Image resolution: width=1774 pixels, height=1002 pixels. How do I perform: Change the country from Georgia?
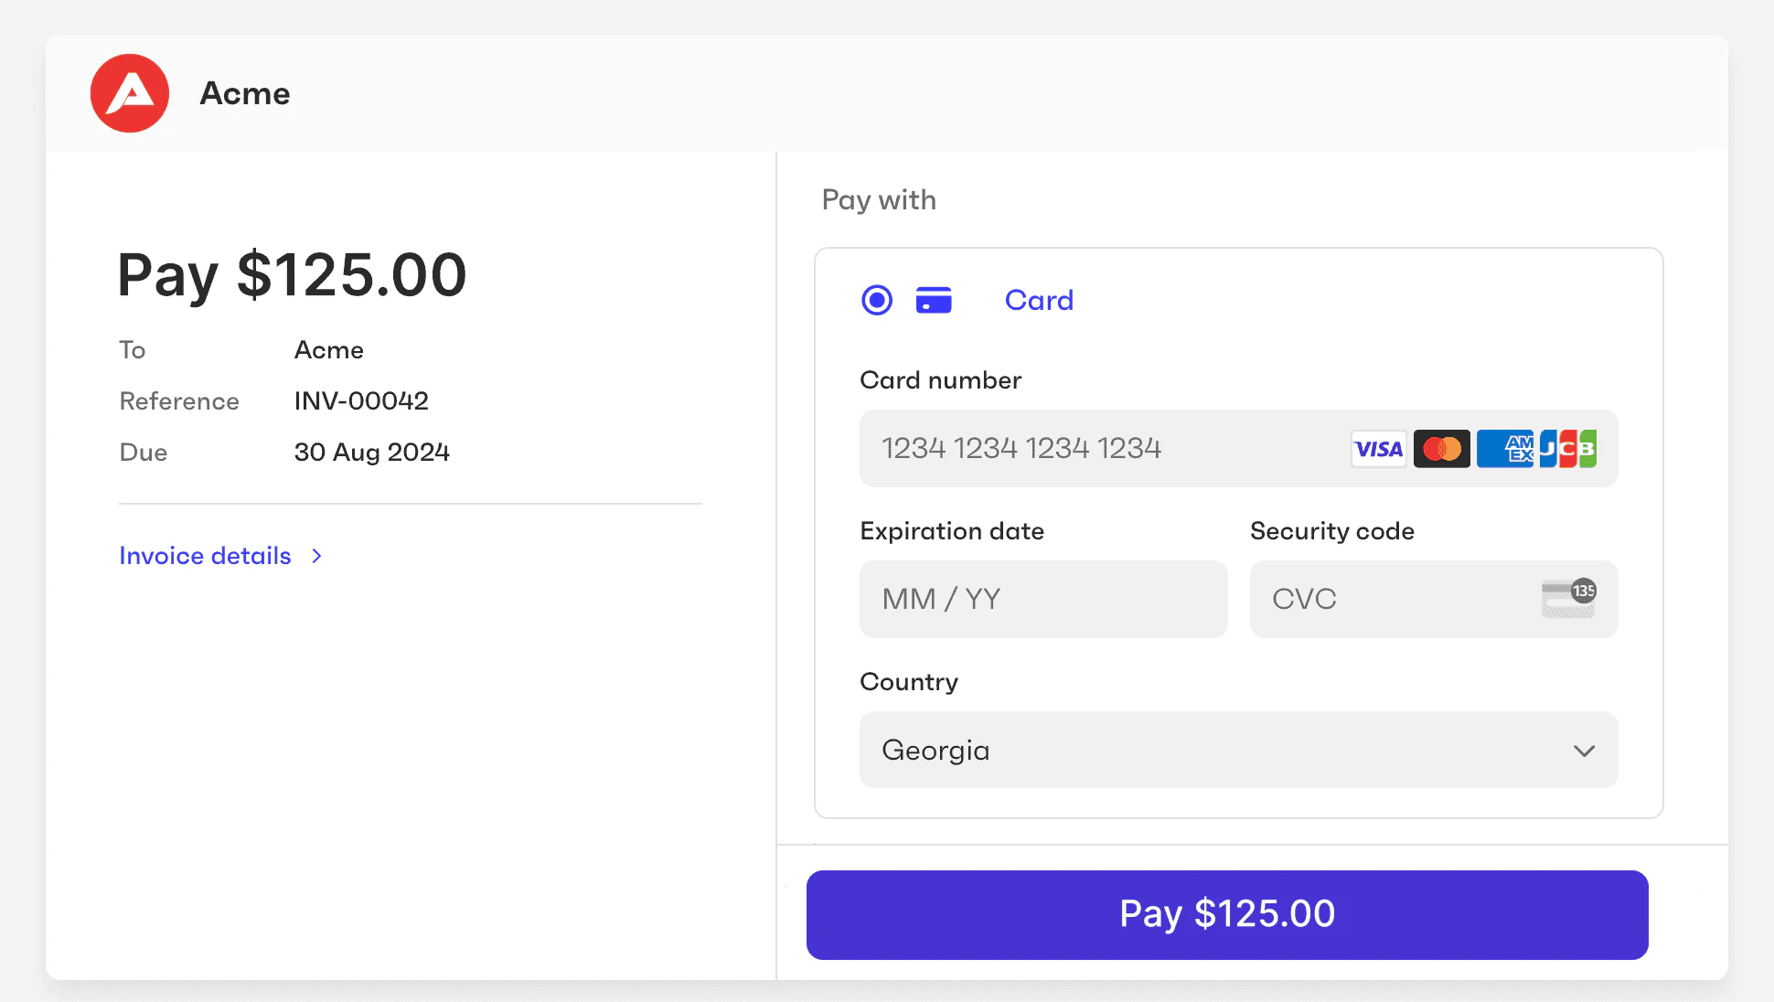pos(1238,750)
